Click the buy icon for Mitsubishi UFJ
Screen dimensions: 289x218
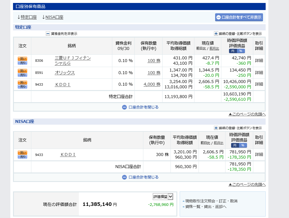coord(22,58)
